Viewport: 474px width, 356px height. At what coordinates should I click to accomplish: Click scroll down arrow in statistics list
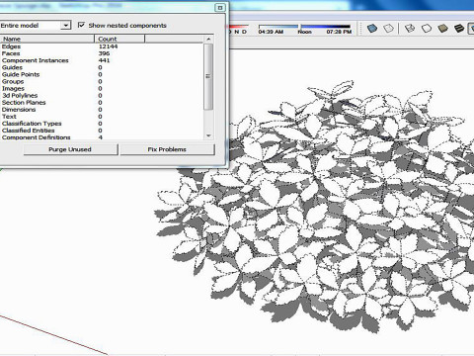(x=208, y=135)
